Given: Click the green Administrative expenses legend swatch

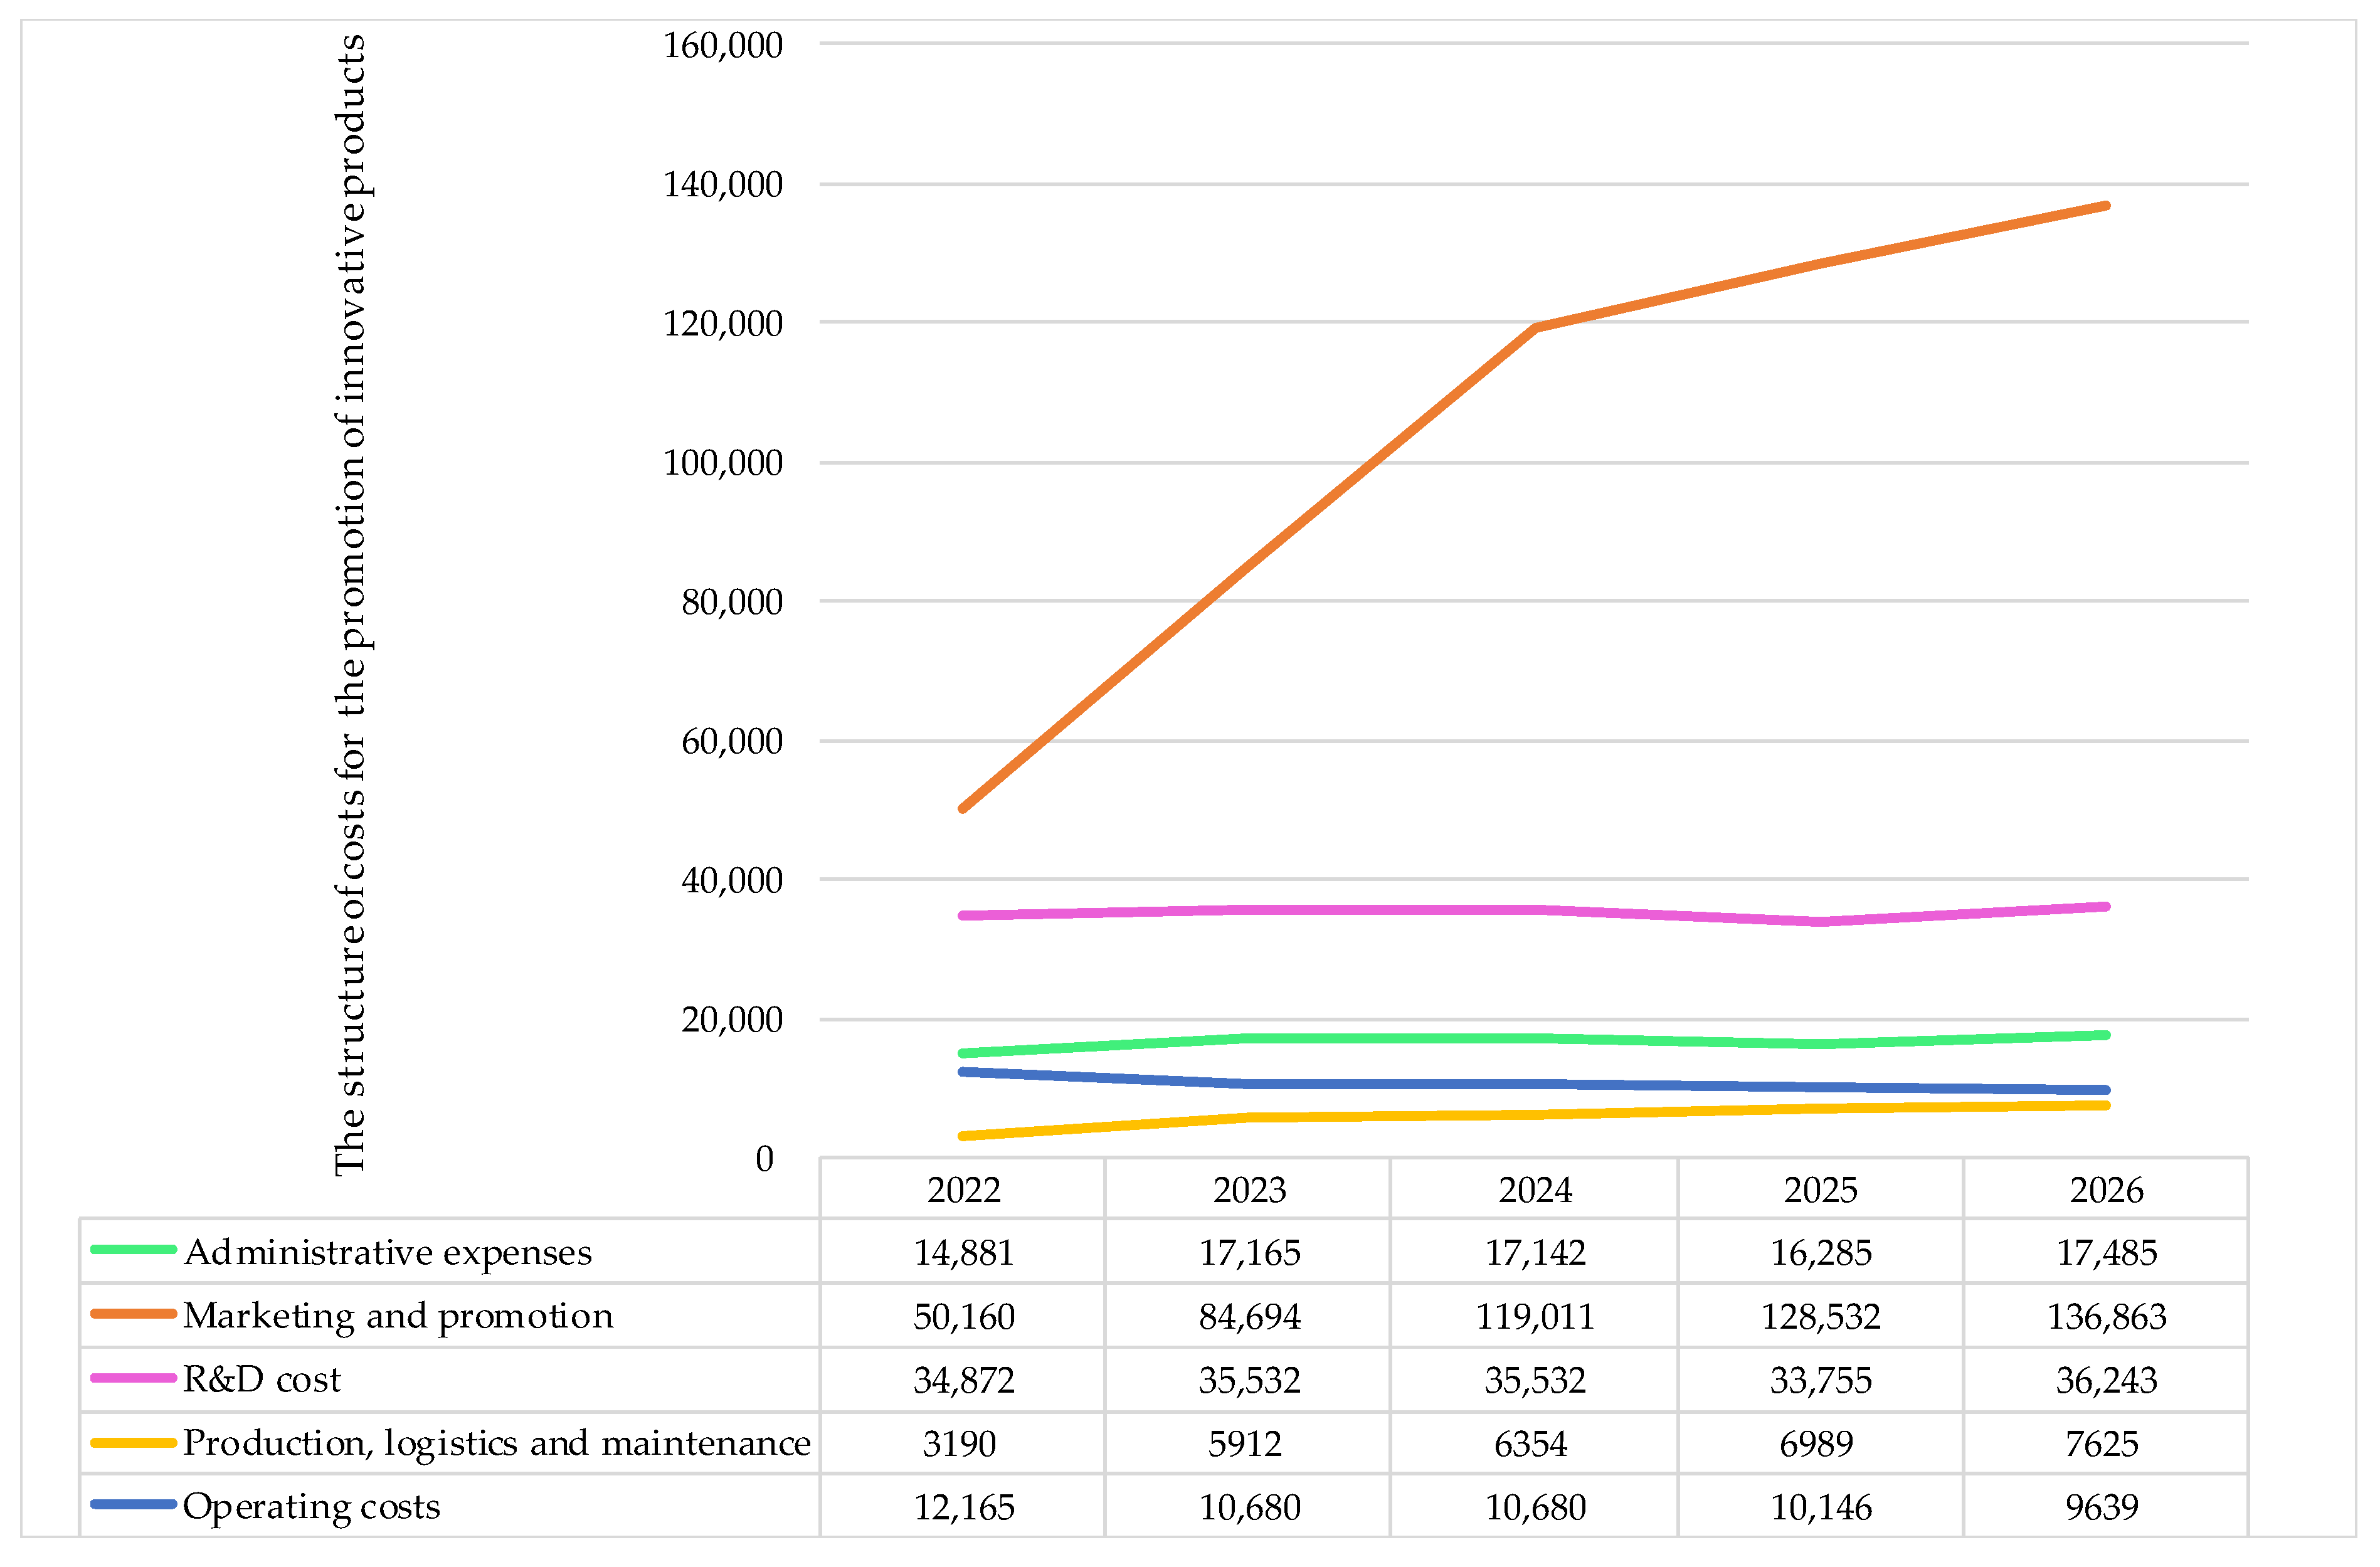Looking at the screenshot, I should (x=133, y=1250).
